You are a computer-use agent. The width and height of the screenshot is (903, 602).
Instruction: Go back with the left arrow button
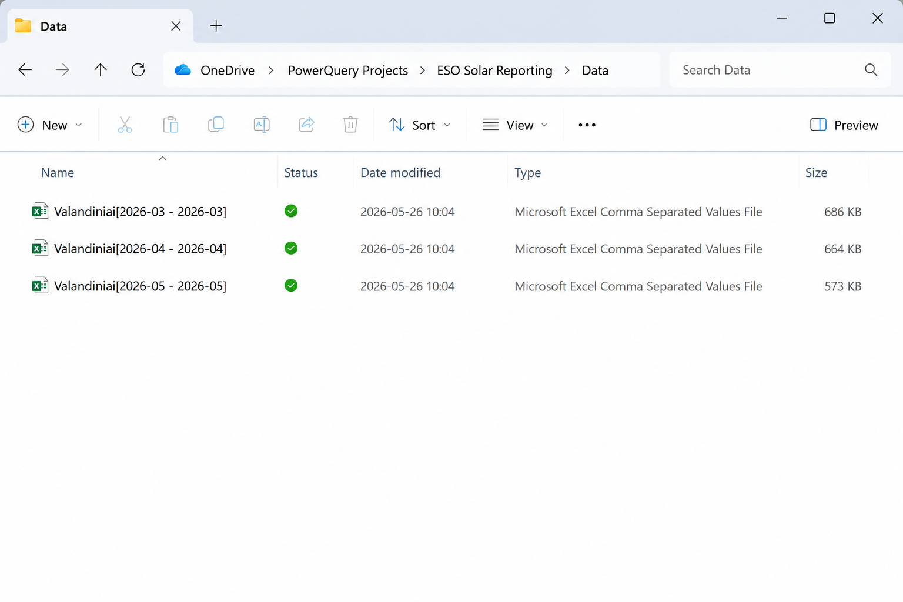pyautogui.click(x=25, y=70)
